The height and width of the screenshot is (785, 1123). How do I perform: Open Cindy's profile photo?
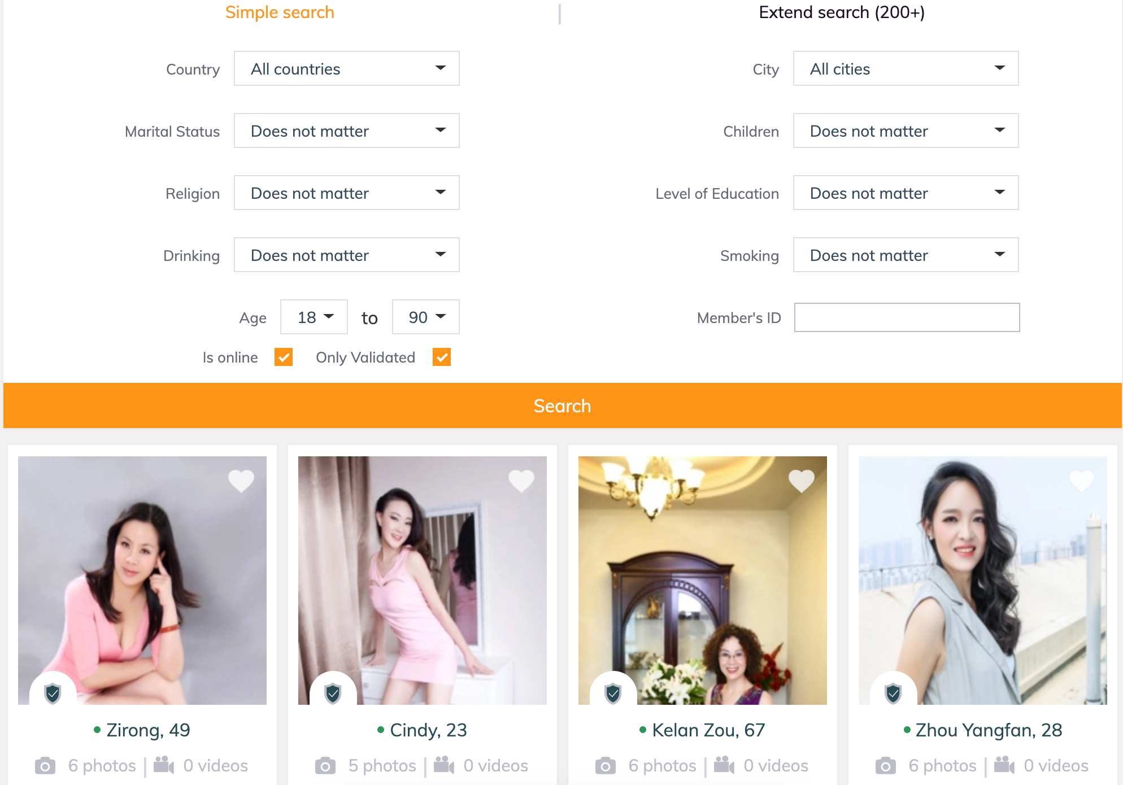(x=423, y=581)
